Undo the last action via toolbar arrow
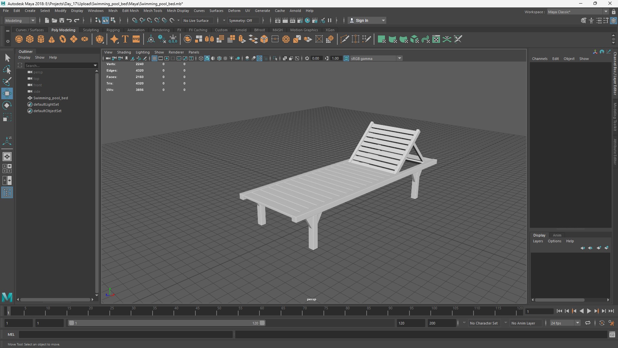618x348 pixels. pyautogui.click(x=69, y=20)
